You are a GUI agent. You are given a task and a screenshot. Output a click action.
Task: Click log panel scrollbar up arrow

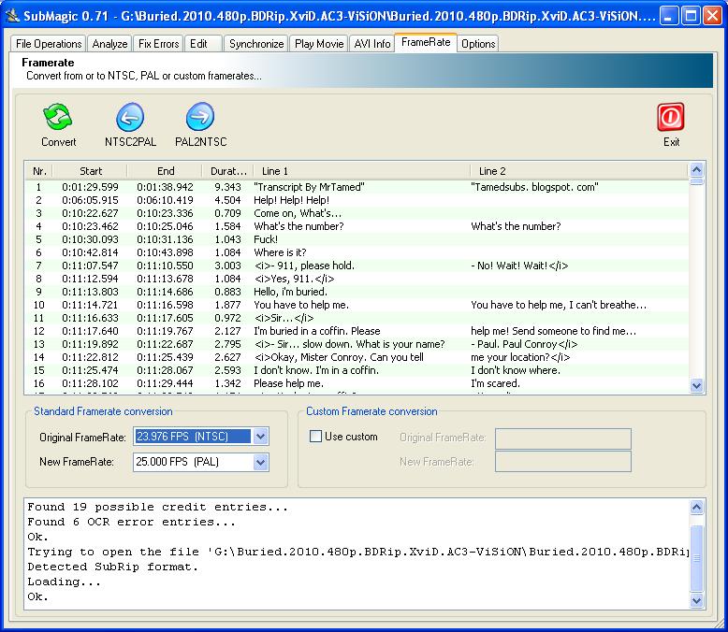pos(696,507)
